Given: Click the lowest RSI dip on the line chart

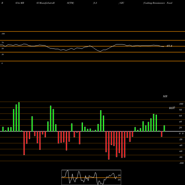Looking at the screenshot, I should (x=100, y=51).
